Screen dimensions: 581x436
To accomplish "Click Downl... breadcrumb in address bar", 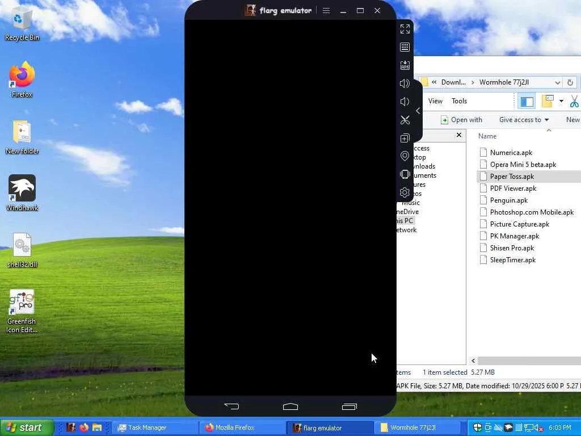I will click(x=453, y=82).
